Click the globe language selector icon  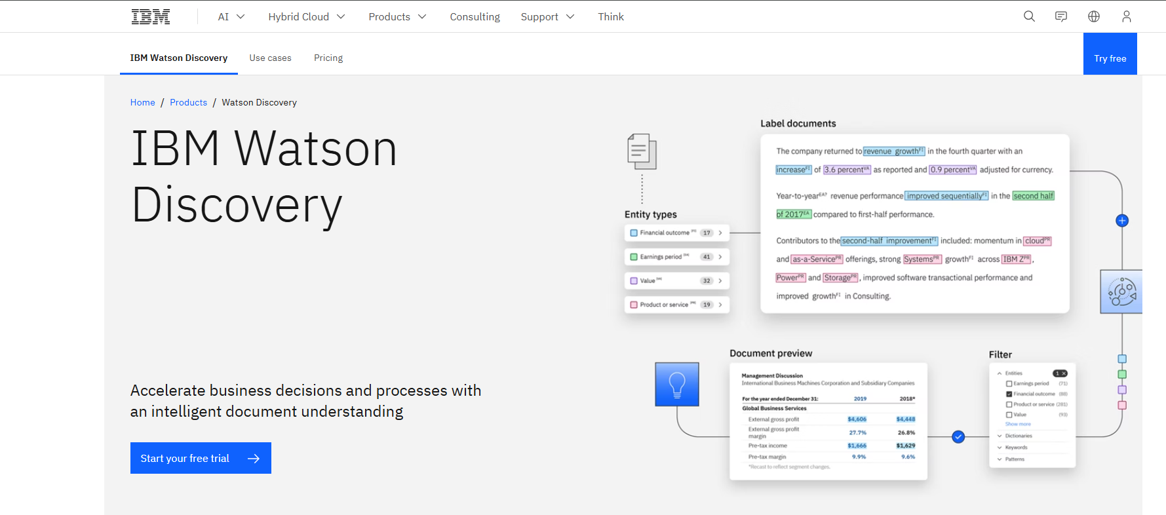click(1094, 16)
